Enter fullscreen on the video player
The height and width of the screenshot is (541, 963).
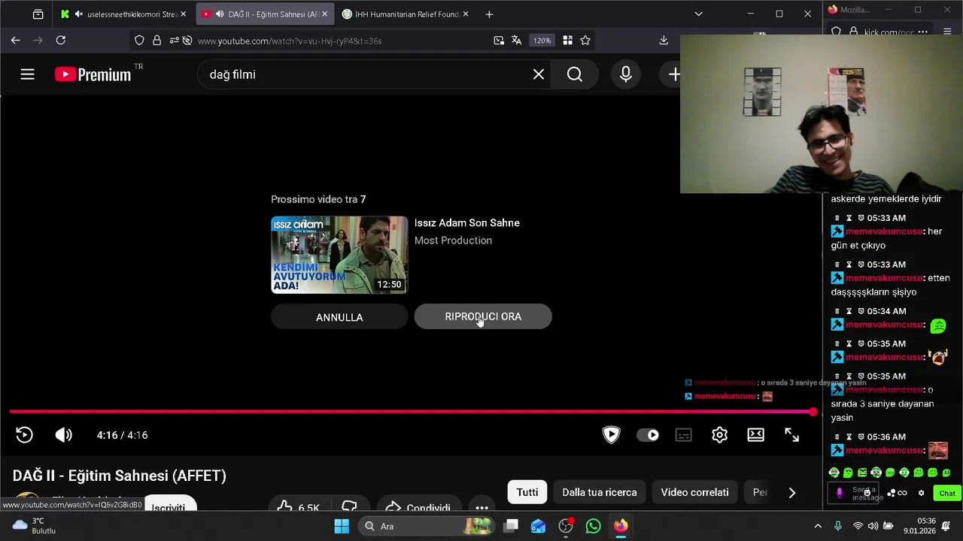[x=792, y=435]
